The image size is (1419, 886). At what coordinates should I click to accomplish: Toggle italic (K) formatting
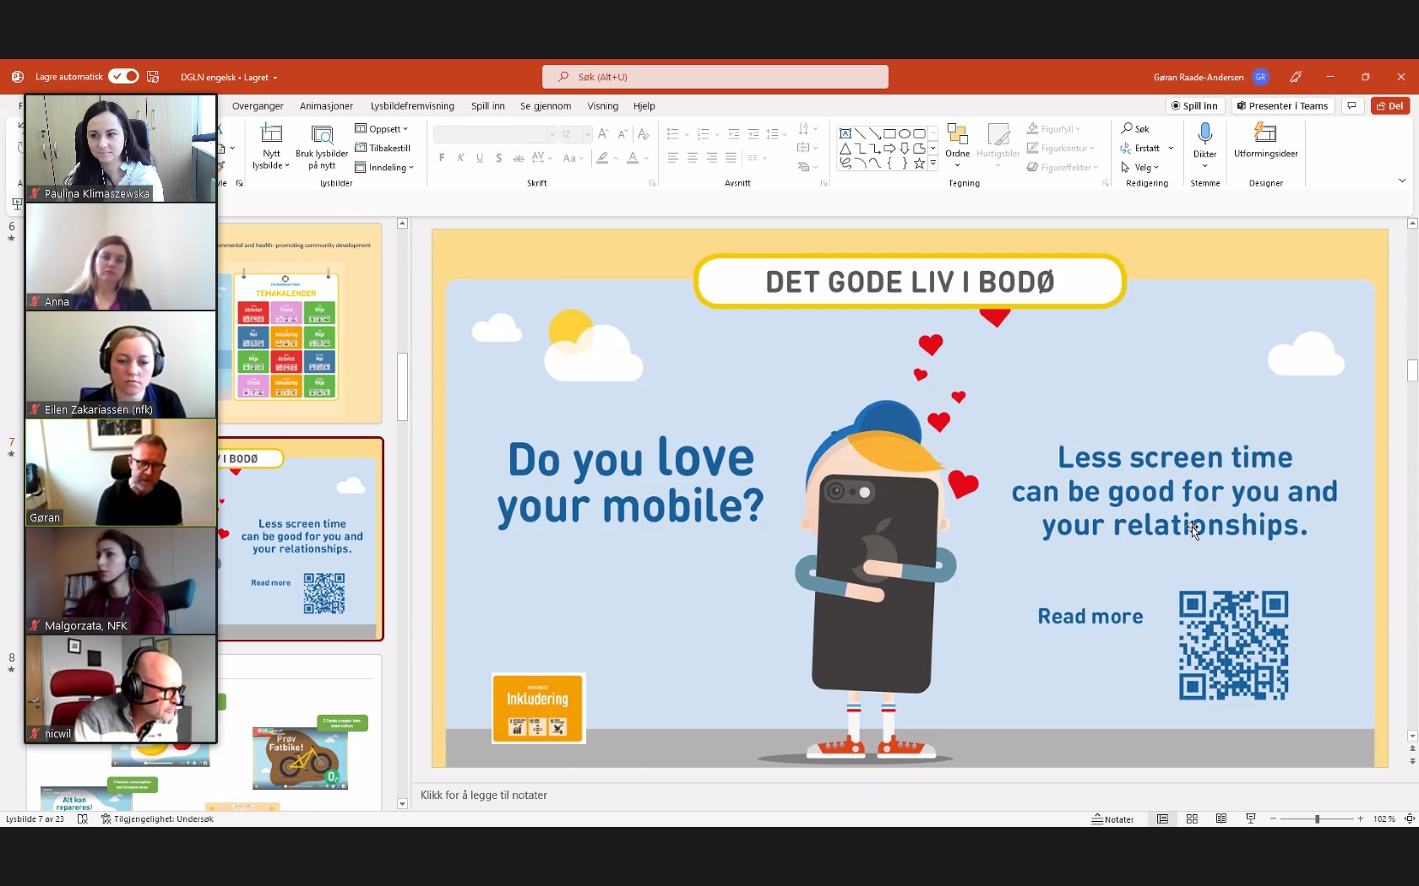(x=460, y=158)
